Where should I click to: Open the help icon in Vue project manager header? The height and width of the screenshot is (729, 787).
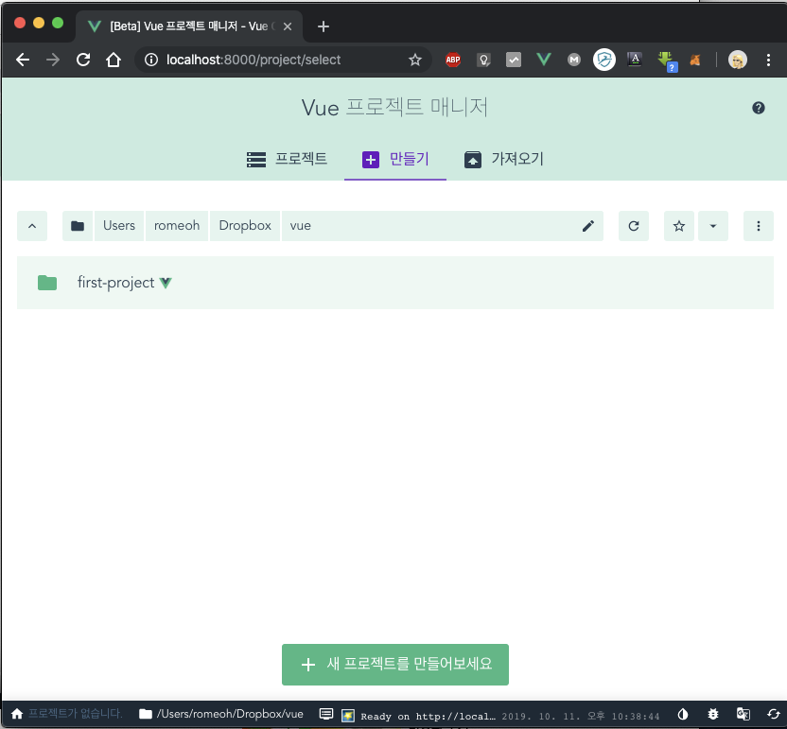tap(758, 108)
